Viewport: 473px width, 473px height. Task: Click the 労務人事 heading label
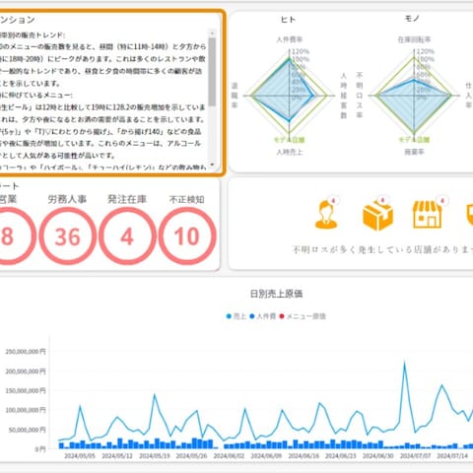(x=67, y=199)
